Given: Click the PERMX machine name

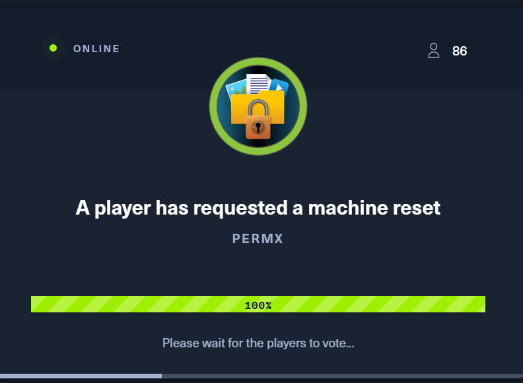Looking at the screenshot, I should (258, 238).
